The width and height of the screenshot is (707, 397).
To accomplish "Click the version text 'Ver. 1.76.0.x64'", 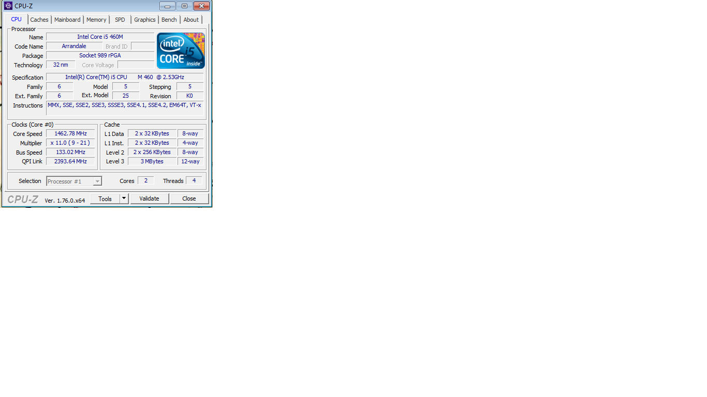I will [65, 201].
